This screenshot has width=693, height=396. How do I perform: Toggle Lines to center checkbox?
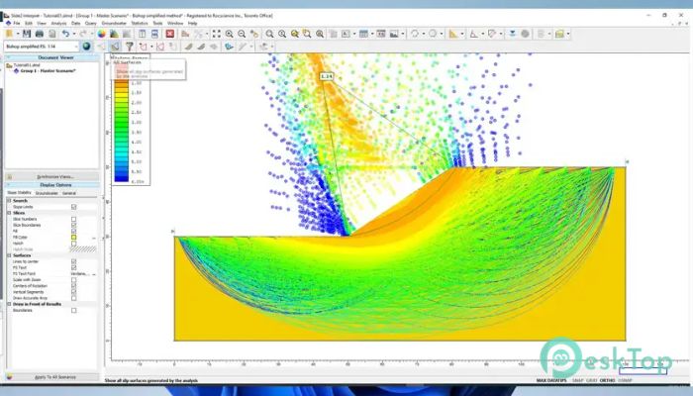74,261
